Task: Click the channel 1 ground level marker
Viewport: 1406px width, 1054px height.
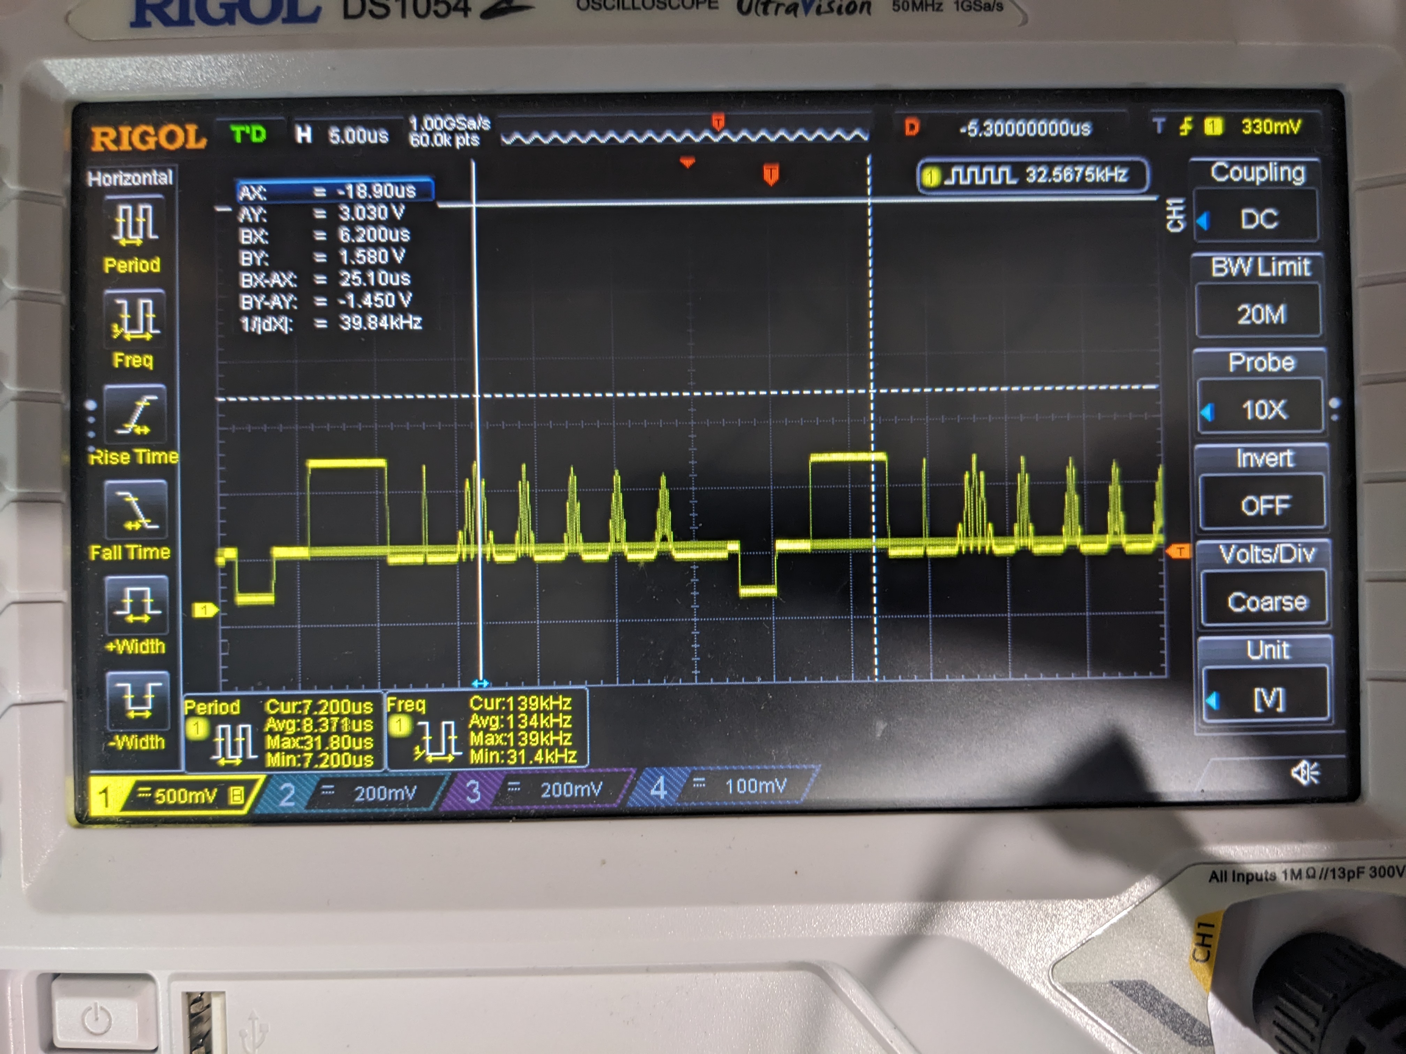Action: pyautogui.click(x=205, y=611)
